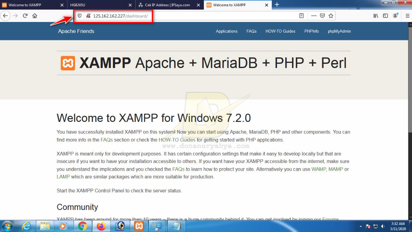Go back using the browser back arrow
The height and width of the screenshot is (232, 412).
coord(5,16)
